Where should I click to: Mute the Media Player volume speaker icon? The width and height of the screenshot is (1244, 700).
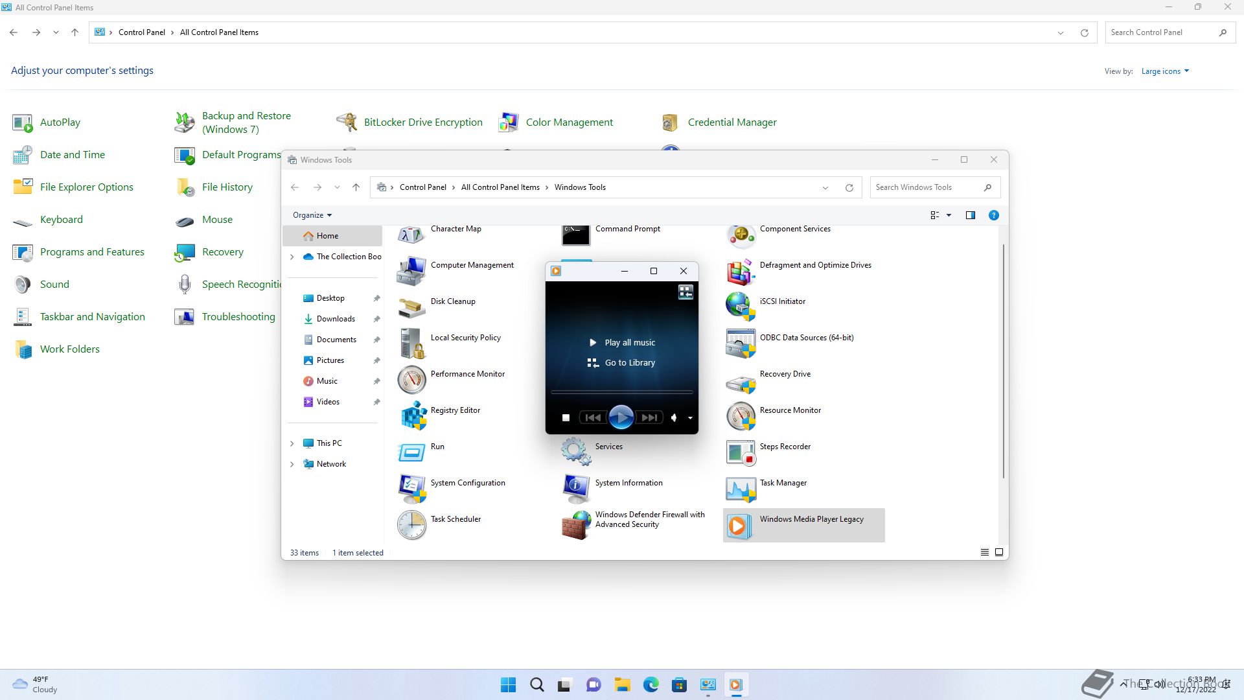(674, 418)
